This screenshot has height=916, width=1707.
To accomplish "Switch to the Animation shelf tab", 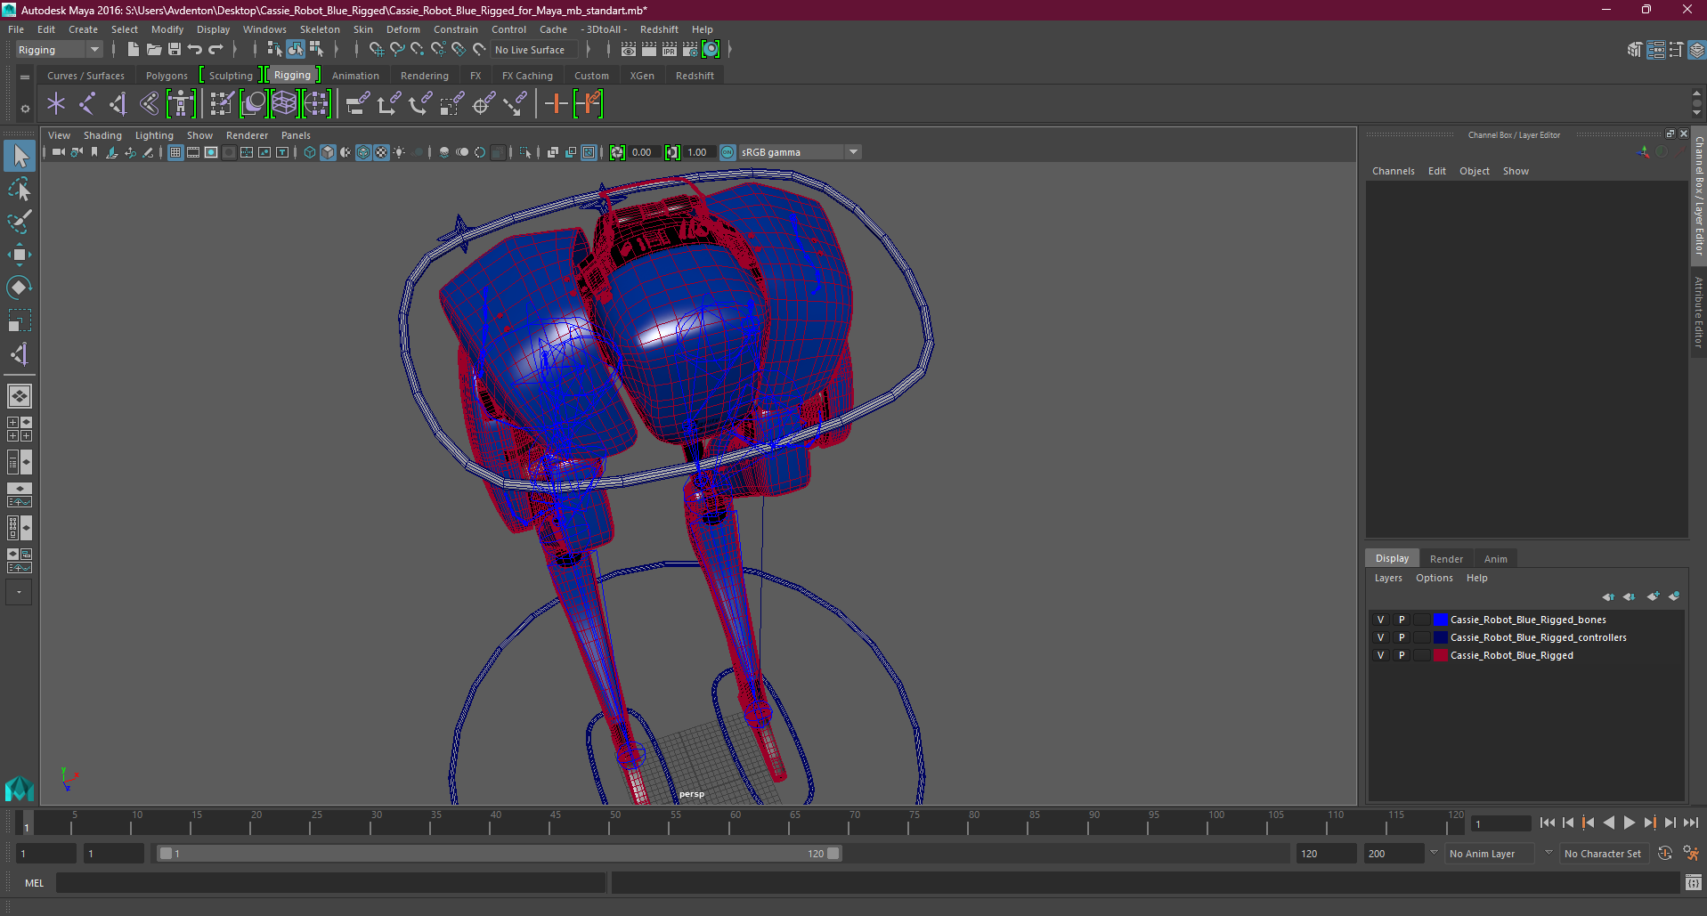I will click(355, 76).
